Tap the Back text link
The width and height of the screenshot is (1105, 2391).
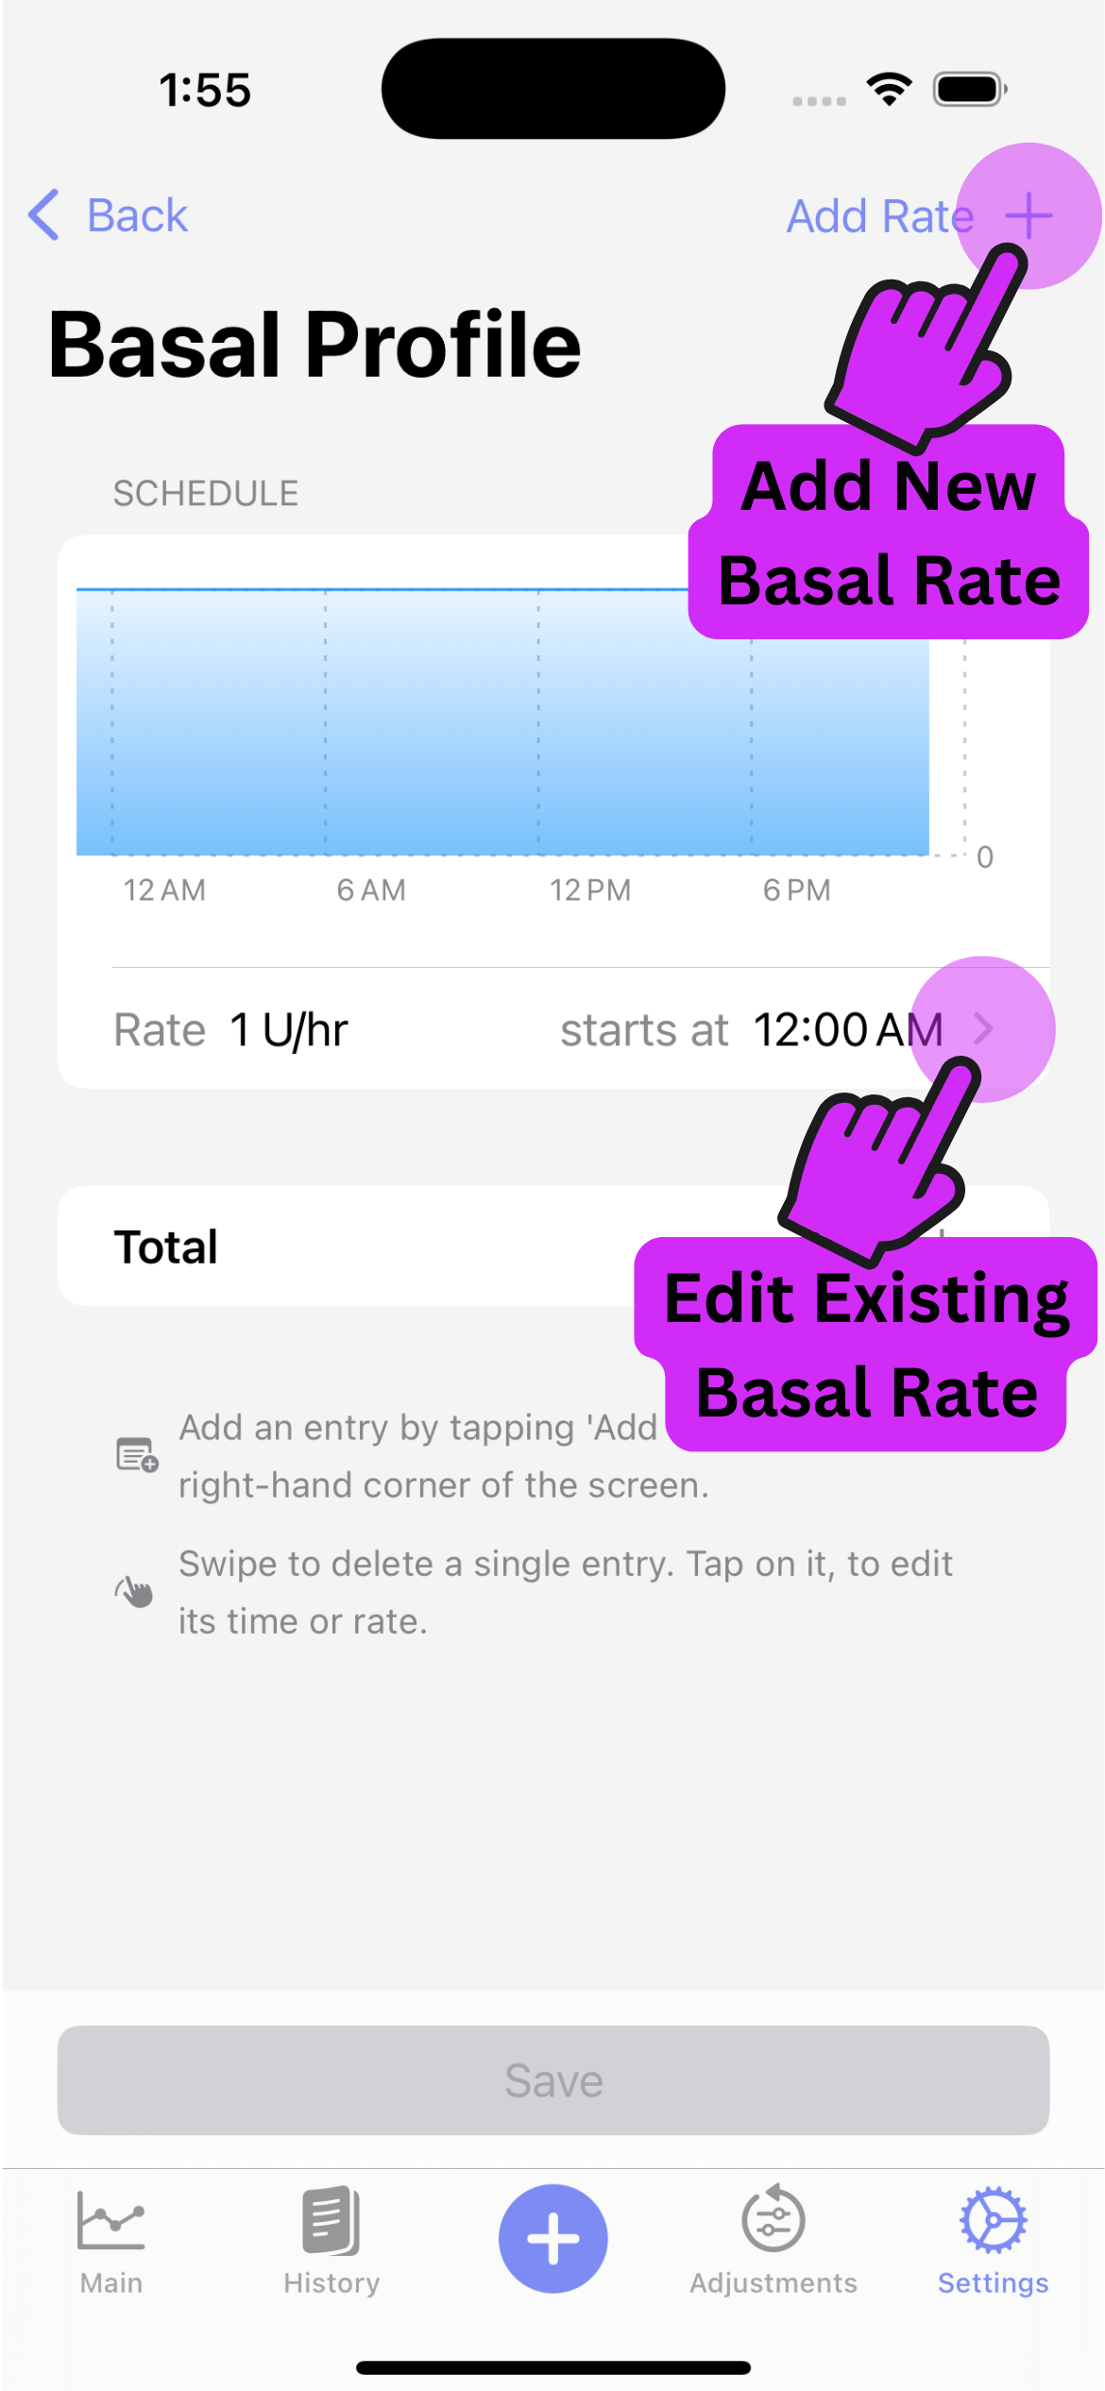(138, 215)
